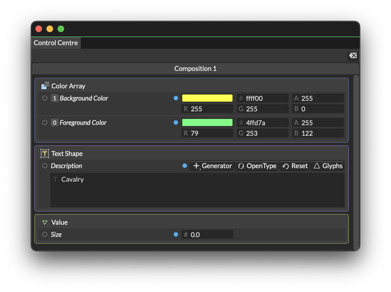Click blue dot beside Description
Screen dimensions: 391x292
point(185,166)
